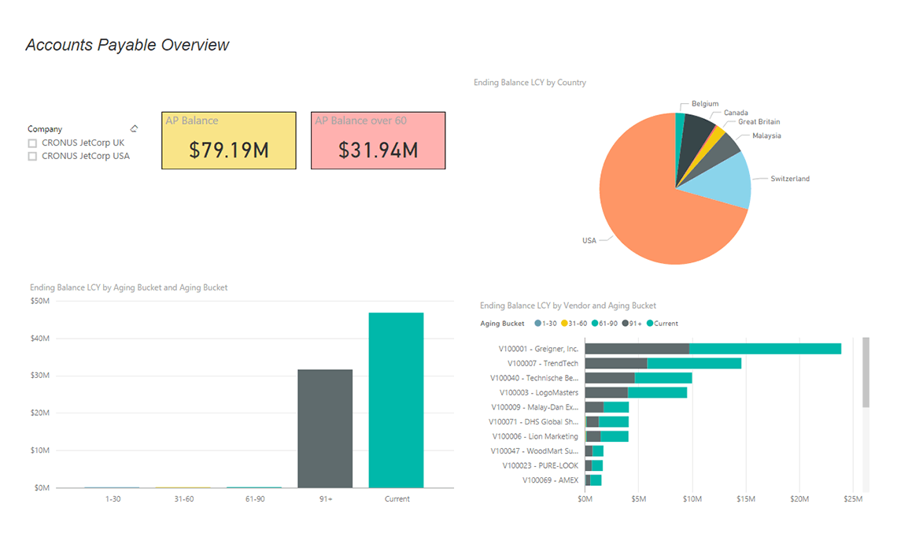Click the Ending Balance LCY by Country title
This screenshot has height=541, width=897.
[x=530, y=83]
